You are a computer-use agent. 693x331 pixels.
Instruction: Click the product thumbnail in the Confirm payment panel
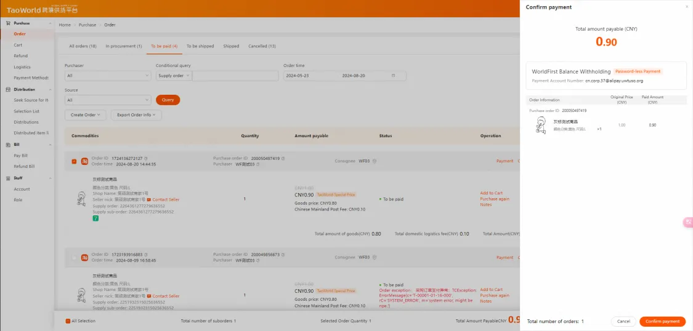point(540,125)
